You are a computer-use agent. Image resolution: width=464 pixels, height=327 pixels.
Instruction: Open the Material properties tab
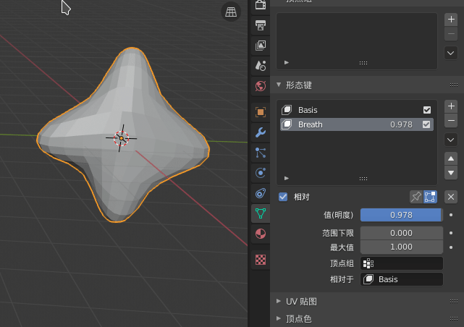pyautogui.click(x=261, y=234)
